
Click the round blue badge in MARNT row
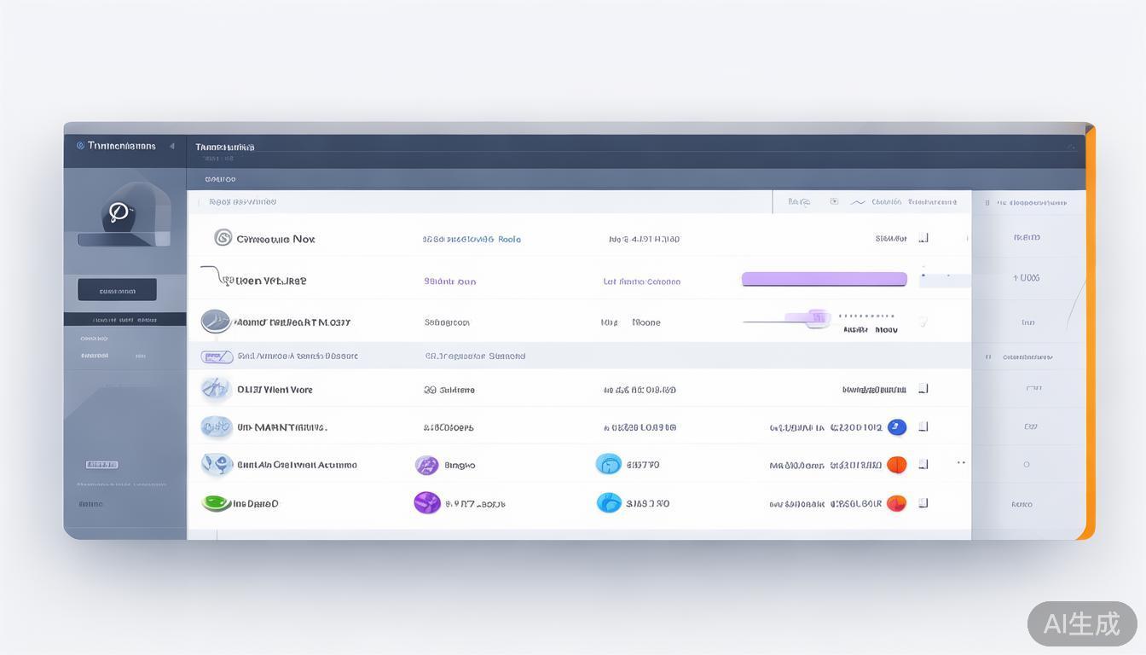coord(896,427)
